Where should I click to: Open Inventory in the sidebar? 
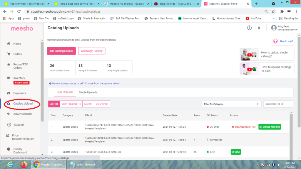click(19, 78)
